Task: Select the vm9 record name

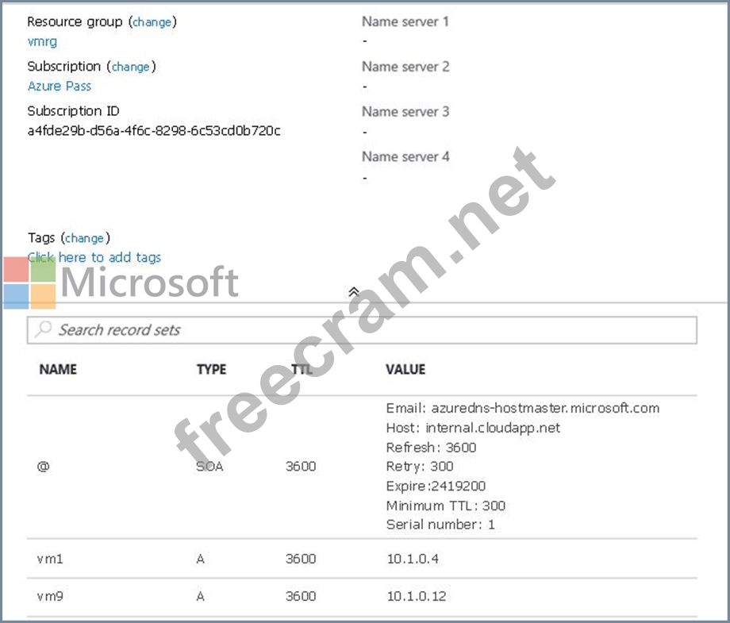Action: pyautogui.click(x=50, y=596)
